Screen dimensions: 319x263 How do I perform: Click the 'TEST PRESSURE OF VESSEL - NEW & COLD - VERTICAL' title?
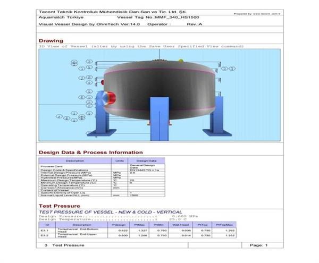(110, 212)
